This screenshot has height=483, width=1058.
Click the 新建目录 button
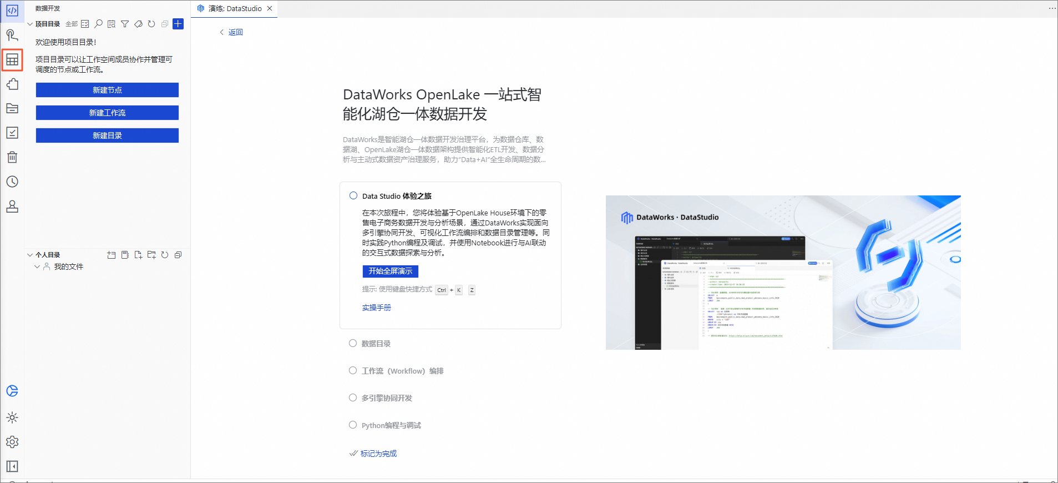click(107, 135)
